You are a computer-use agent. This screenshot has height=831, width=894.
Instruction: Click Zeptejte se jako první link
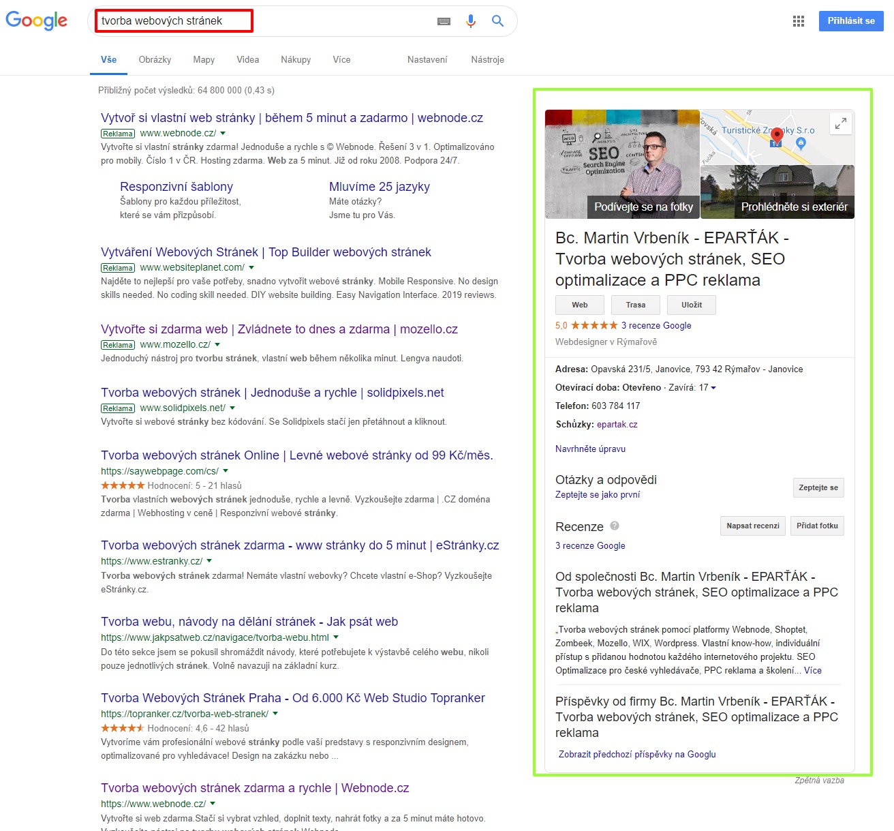[598, 494]
